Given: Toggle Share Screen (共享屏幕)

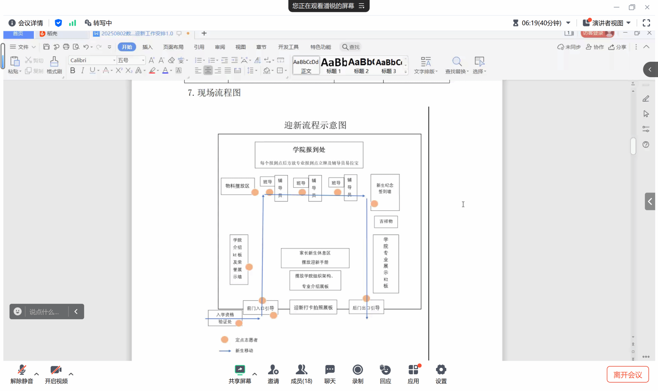Looking at the screenshot, I should 240,370.
